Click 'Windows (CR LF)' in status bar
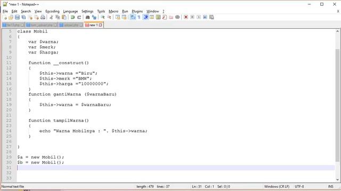The width and height of the screenshot is (341, 191). (x=277, y=186)
